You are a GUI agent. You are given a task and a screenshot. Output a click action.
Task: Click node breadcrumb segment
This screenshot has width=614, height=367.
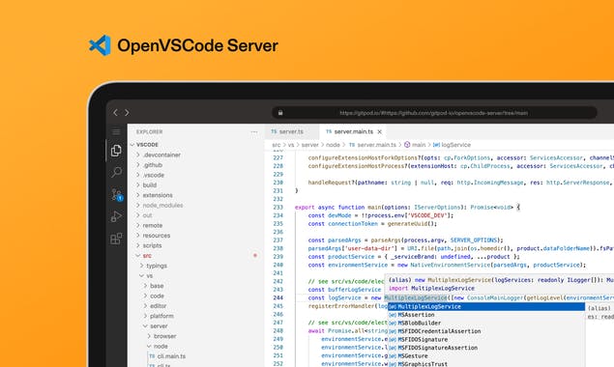(x=333, y=145)
